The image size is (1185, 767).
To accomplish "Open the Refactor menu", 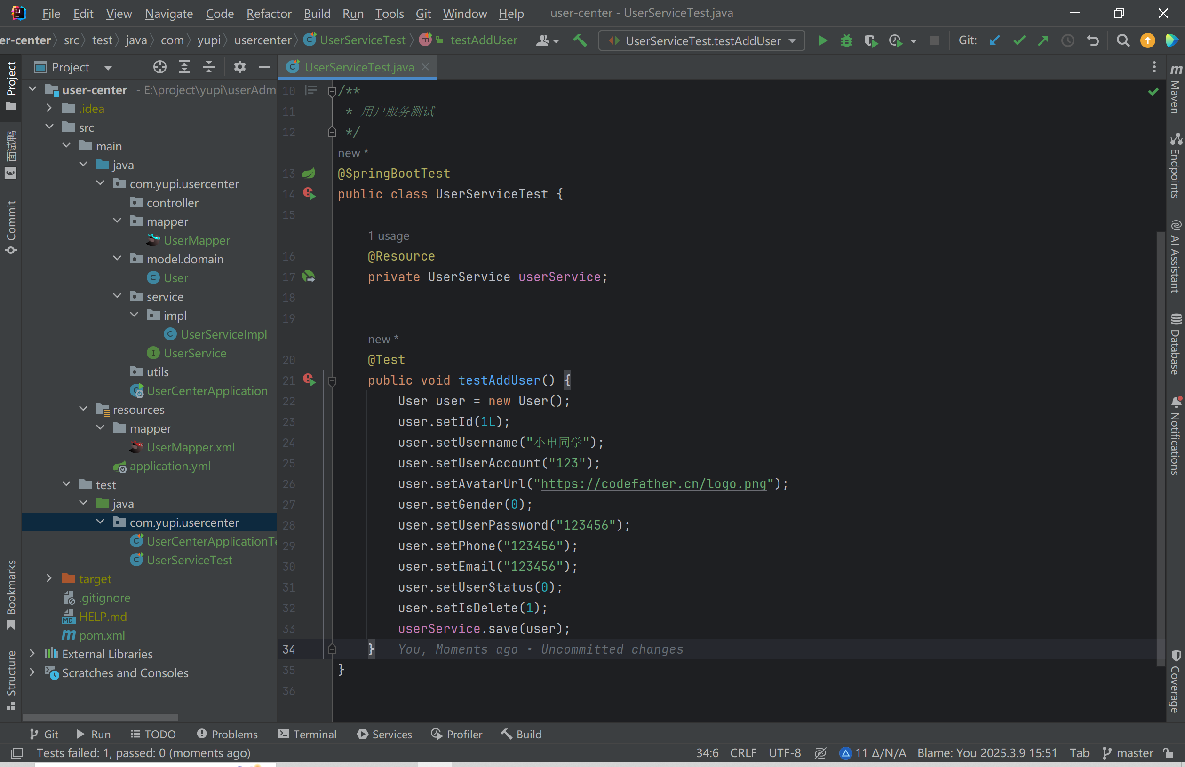I will point(268,14).
